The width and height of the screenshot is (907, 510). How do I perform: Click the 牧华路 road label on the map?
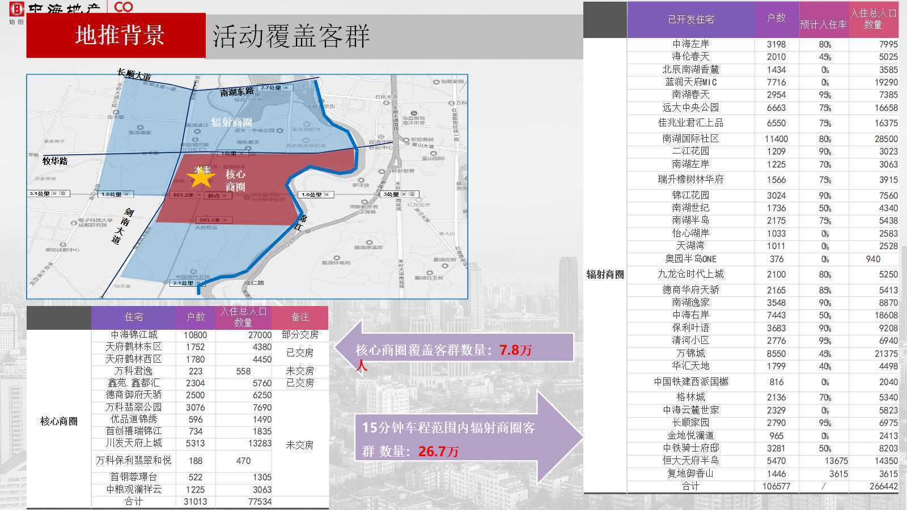click(x=55, y=161)
